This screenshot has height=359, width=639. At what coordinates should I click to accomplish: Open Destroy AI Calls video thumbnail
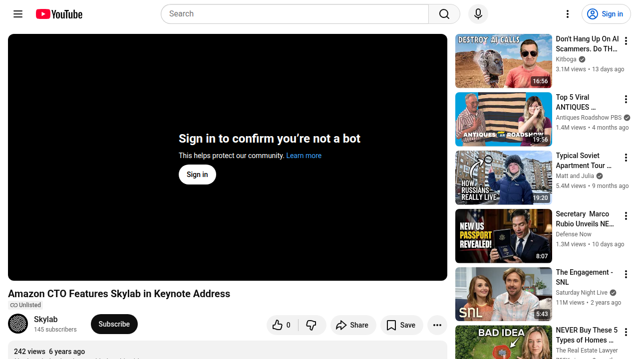504,61
